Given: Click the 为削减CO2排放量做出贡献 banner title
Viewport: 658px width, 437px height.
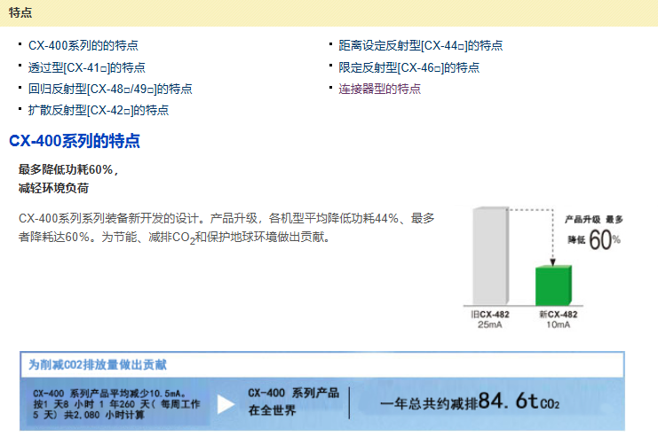Looking at the screenshot, I should [x=98, y=364].
